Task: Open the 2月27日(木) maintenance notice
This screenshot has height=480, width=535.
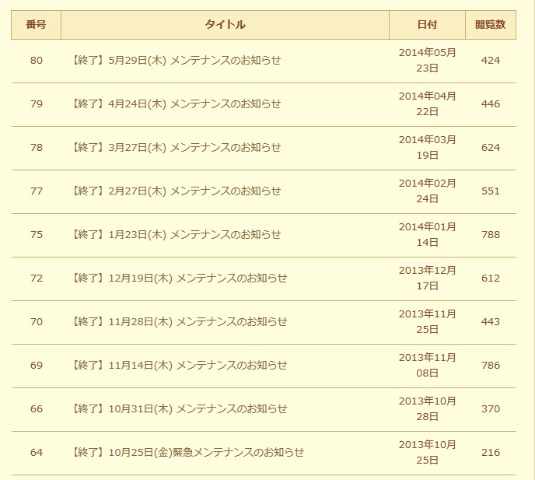Action: [x=176, y=191]
